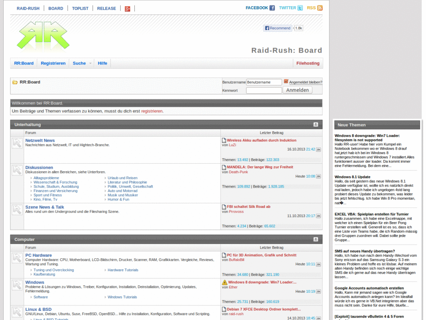Open Szene News & Talk forum
The height and width of the screenshot is (320, 426).
pyautogui.click(x=45, y=207)
